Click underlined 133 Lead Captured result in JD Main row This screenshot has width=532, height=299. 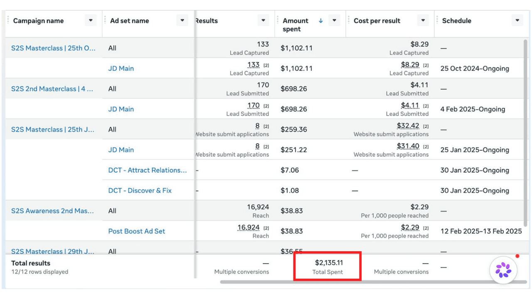click(x=253, y=65)
